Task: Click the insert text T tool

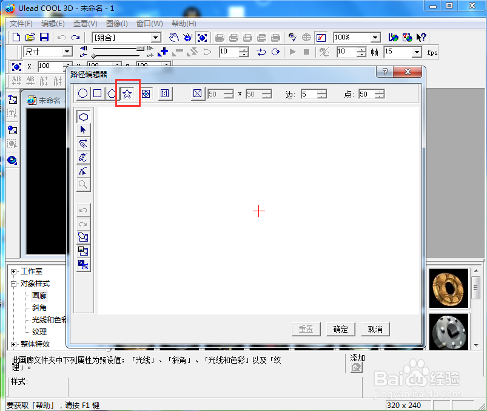Action: 12,100
